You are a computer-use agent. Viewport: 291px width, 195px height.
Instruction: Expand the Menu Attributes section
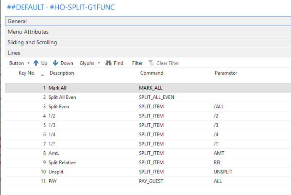coord(28,32)
